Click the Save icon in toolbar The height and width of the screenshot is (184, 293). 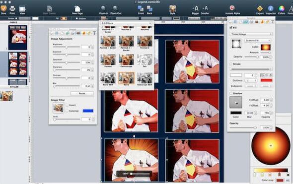3,9
